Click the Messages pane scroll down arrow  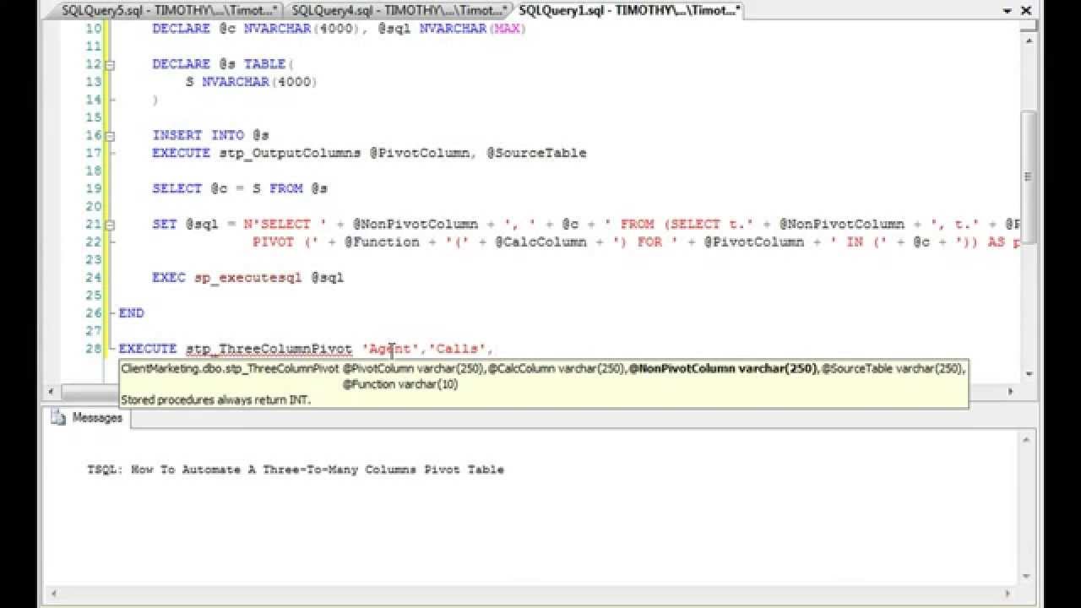tap(1028, 577)
